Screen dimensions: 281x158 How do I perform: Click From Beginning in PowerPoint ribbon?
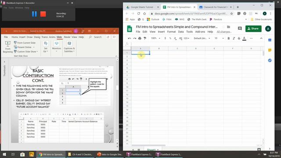coord(8,47)
